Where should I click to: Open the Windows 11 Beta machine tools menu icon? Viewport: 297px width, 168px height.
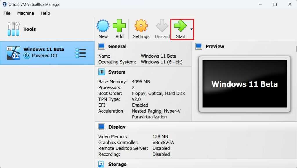(x=81, y=53)
